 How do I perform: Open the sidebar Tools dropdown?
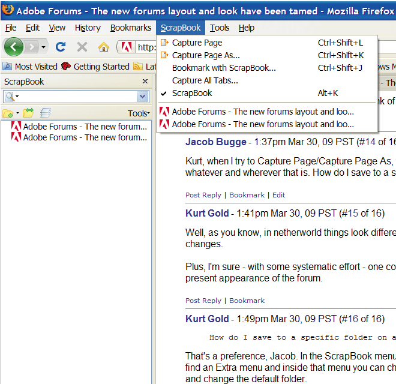click(x=139, y=113)
